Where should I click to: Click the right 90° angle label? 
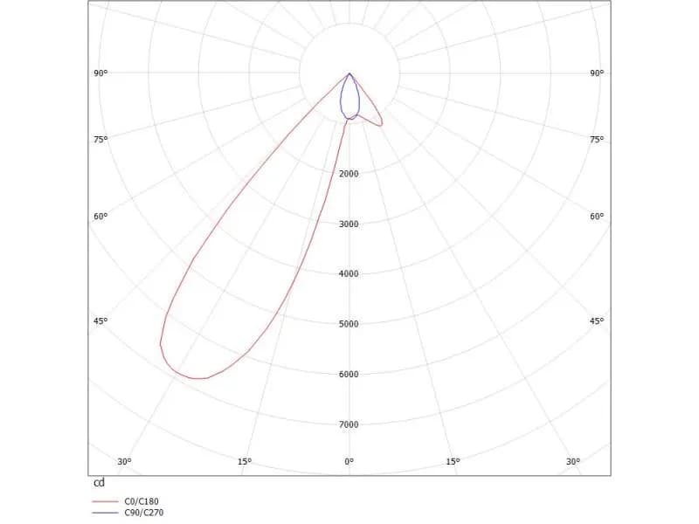pos(597,73)
